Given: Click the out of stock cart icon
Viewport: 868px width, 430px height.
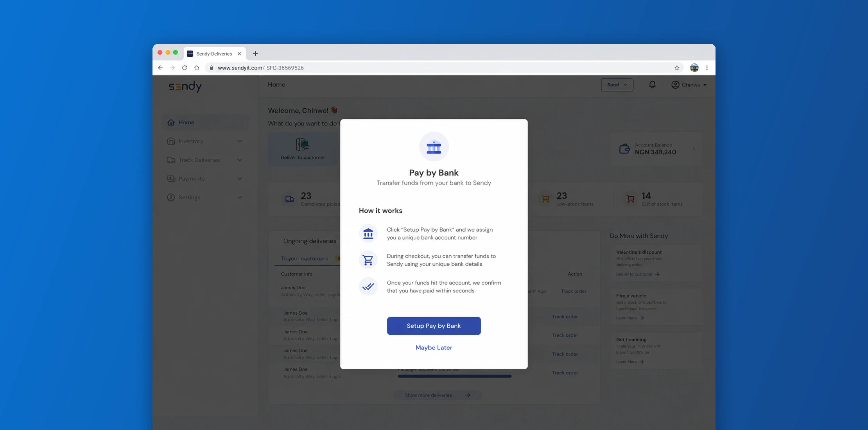Looking at the screenshot, I should tap(630, 199).
